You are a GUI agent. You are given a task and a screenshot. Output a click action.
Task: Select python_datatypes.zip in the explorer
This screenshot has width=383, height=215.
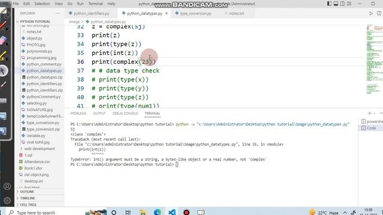tap(44, 77)
